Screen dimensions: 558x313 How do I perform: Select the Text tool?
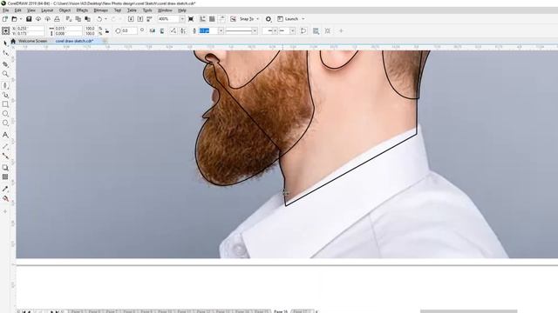5,135
